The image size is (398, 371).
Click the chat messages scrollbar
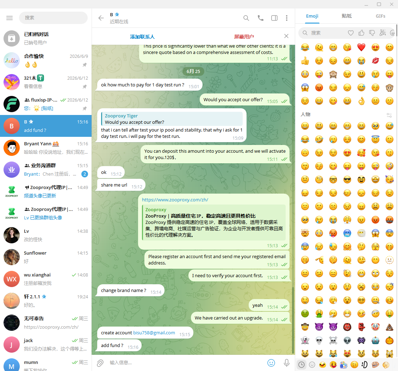click(x=293, y=320)
